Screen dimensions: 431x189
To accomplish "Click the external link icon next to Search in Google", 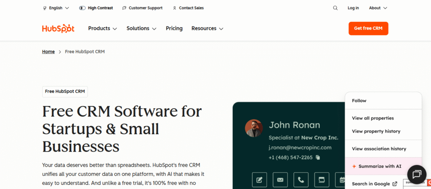I will click(395, 184).
